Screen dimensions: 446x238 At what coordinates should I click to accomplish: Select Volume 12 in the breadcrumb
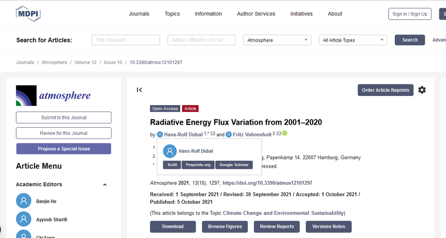[85, 63]
